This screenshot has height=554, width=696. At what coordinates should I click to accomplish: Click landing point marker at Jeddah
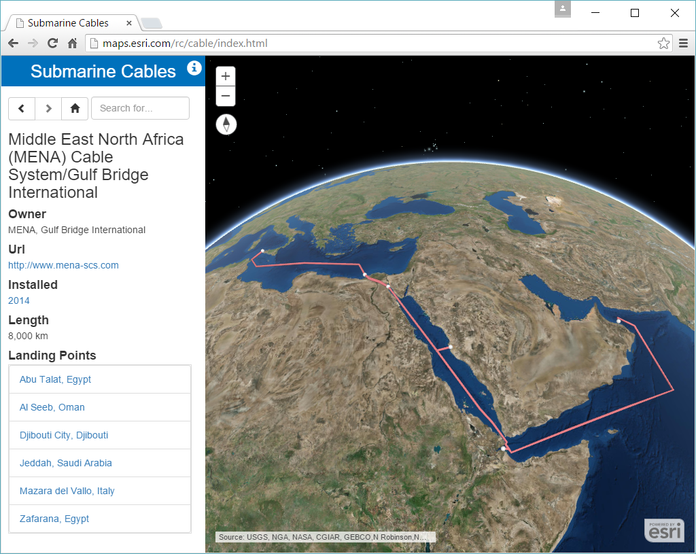pyautogui.click(x=451, y=347)
